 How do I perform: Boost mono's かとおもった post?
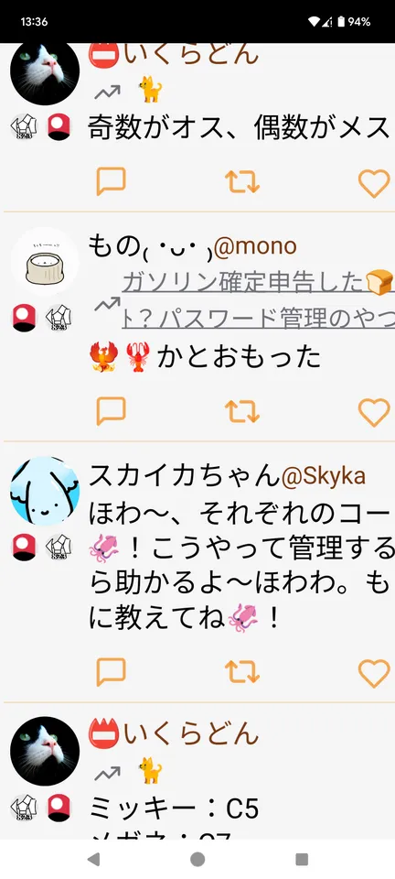coord(242,411)
